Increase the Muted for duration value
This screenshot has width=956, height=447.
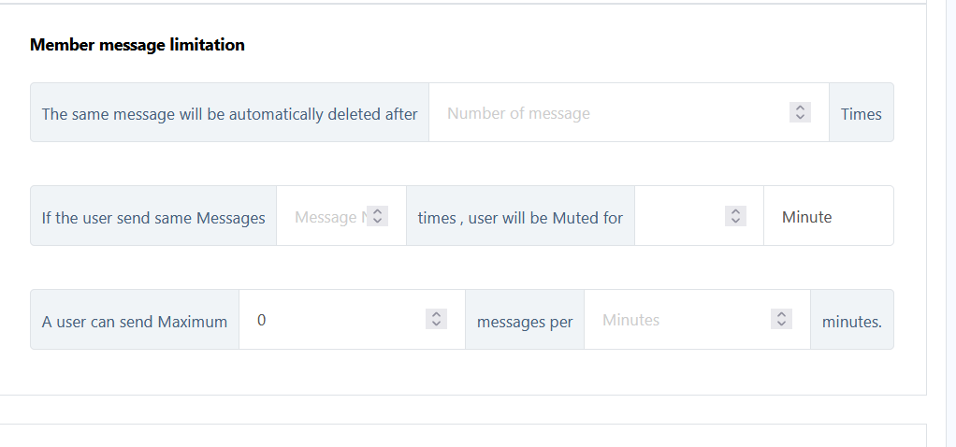click(x=736, y=211)
